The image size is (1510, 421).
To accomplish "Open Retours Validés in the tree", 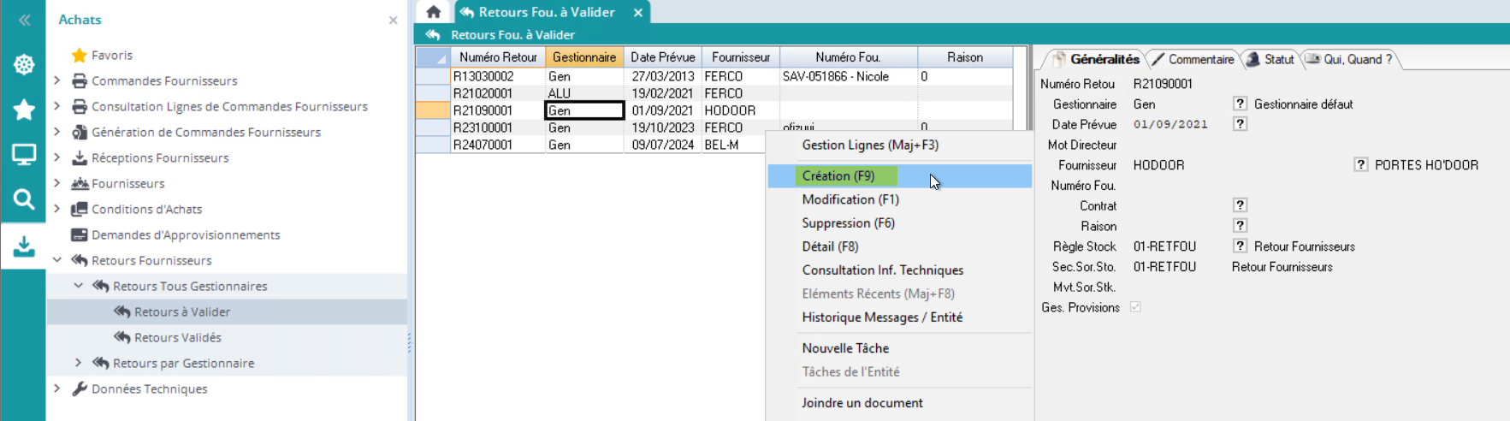I will pyautogui.click(x=177, y=337).
